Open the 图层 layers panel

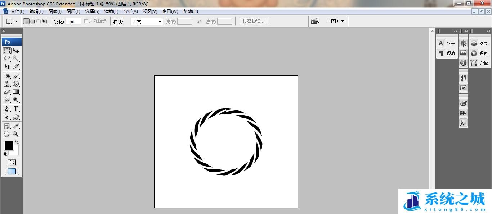point(479,43)
